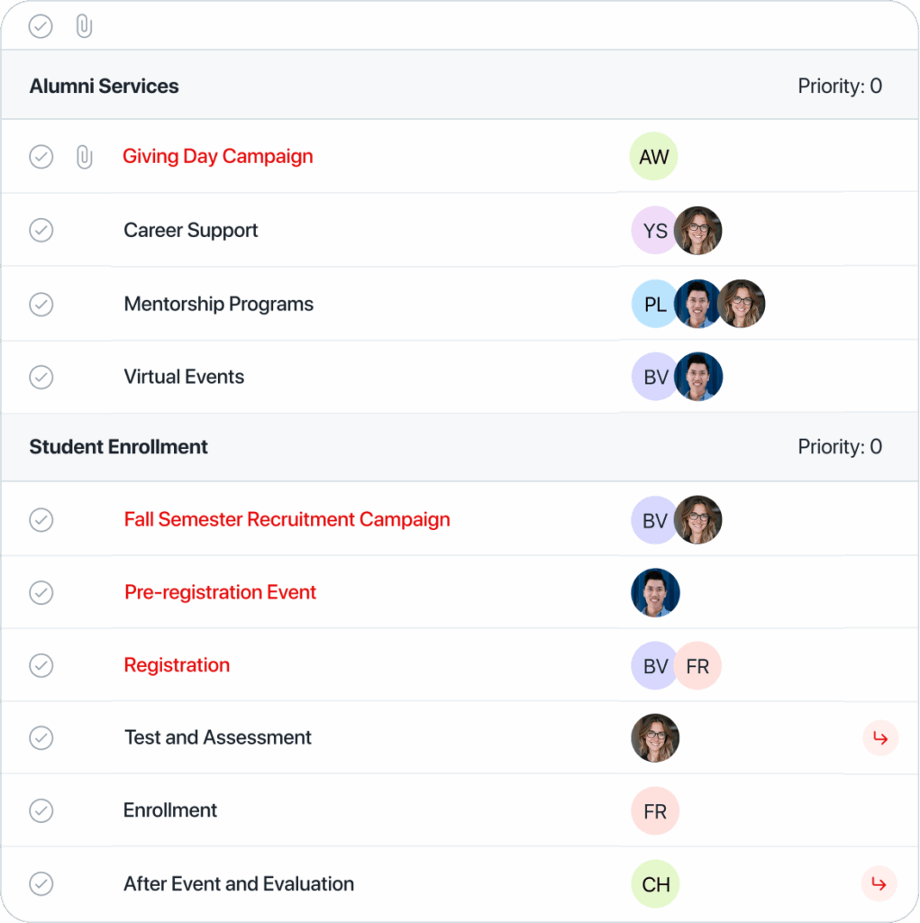Click the paperclip attachment icon on Giving Day Campaign
The height and width of the screenshot is (923, 920).
click(x=84, y=156)
